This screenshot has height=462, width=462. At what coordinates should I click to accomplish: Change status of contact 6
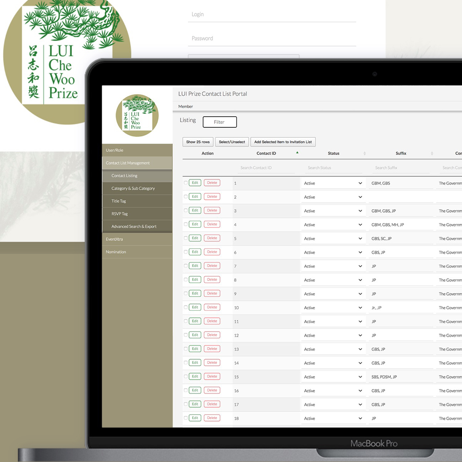333,253
